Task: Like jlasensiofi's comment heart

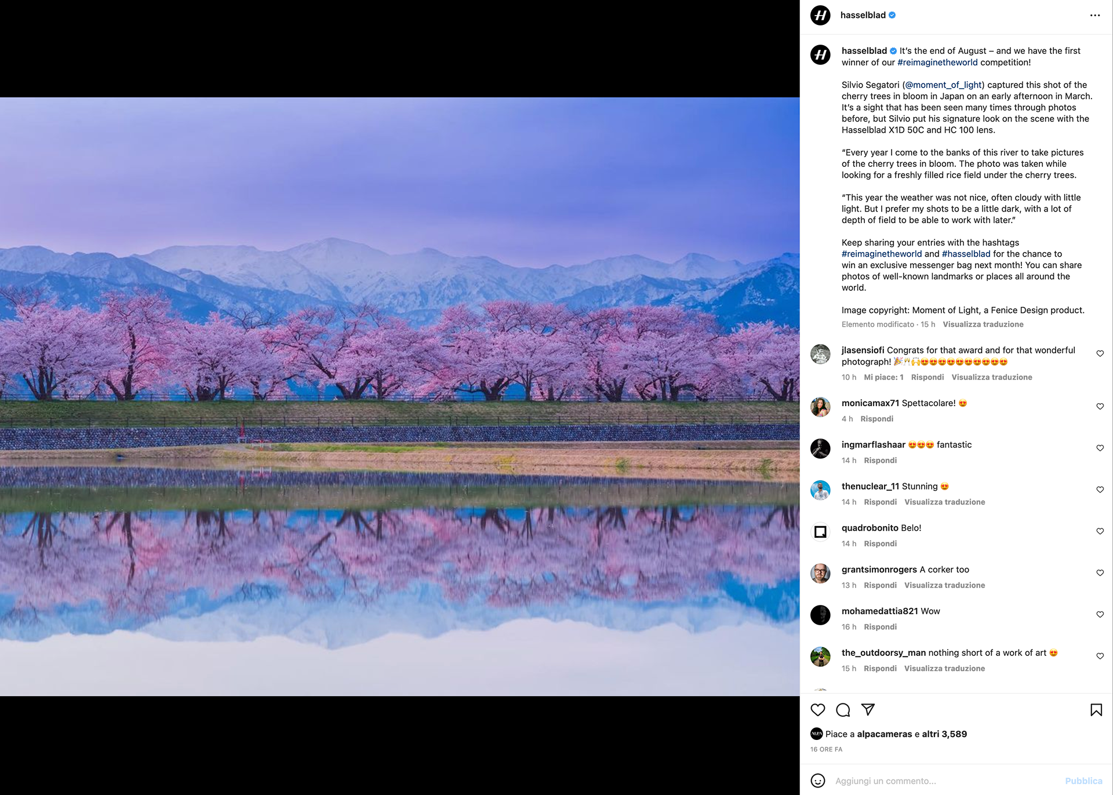Action: [1100, 353]
